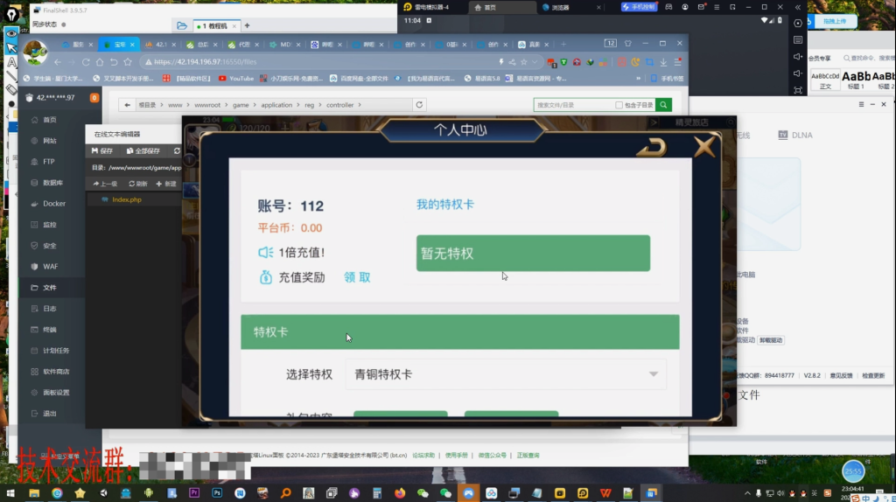Viewport: 896px width, 502px height.
Task: Click 保存 in the online text editor
Action: 102,150
